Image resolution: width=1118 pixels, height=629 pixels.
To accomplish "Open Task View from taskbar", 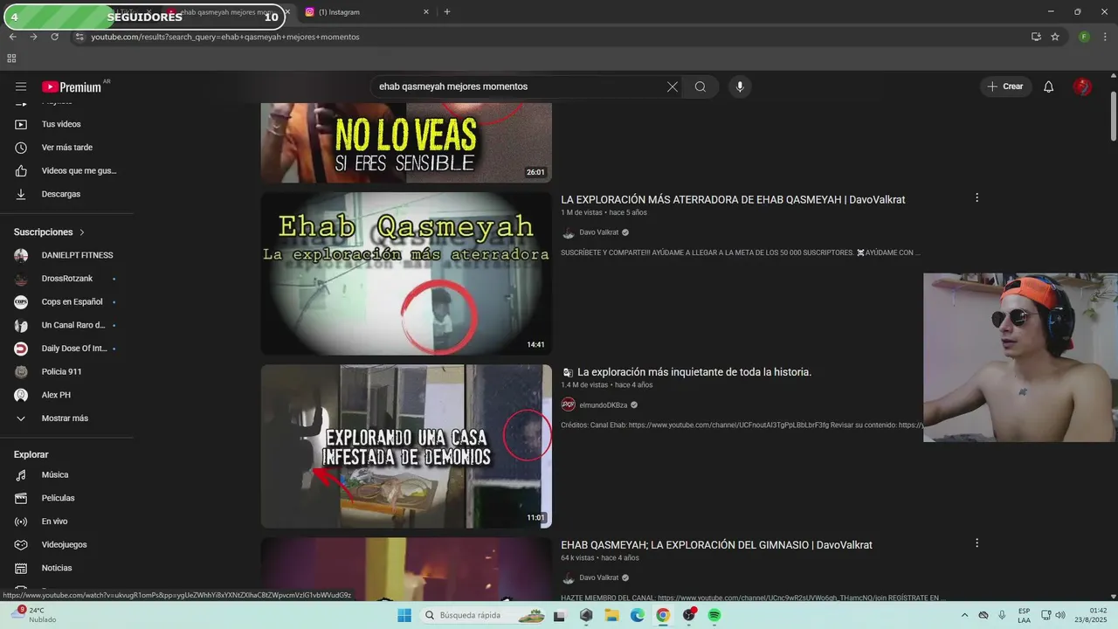I will pos(560,615).
